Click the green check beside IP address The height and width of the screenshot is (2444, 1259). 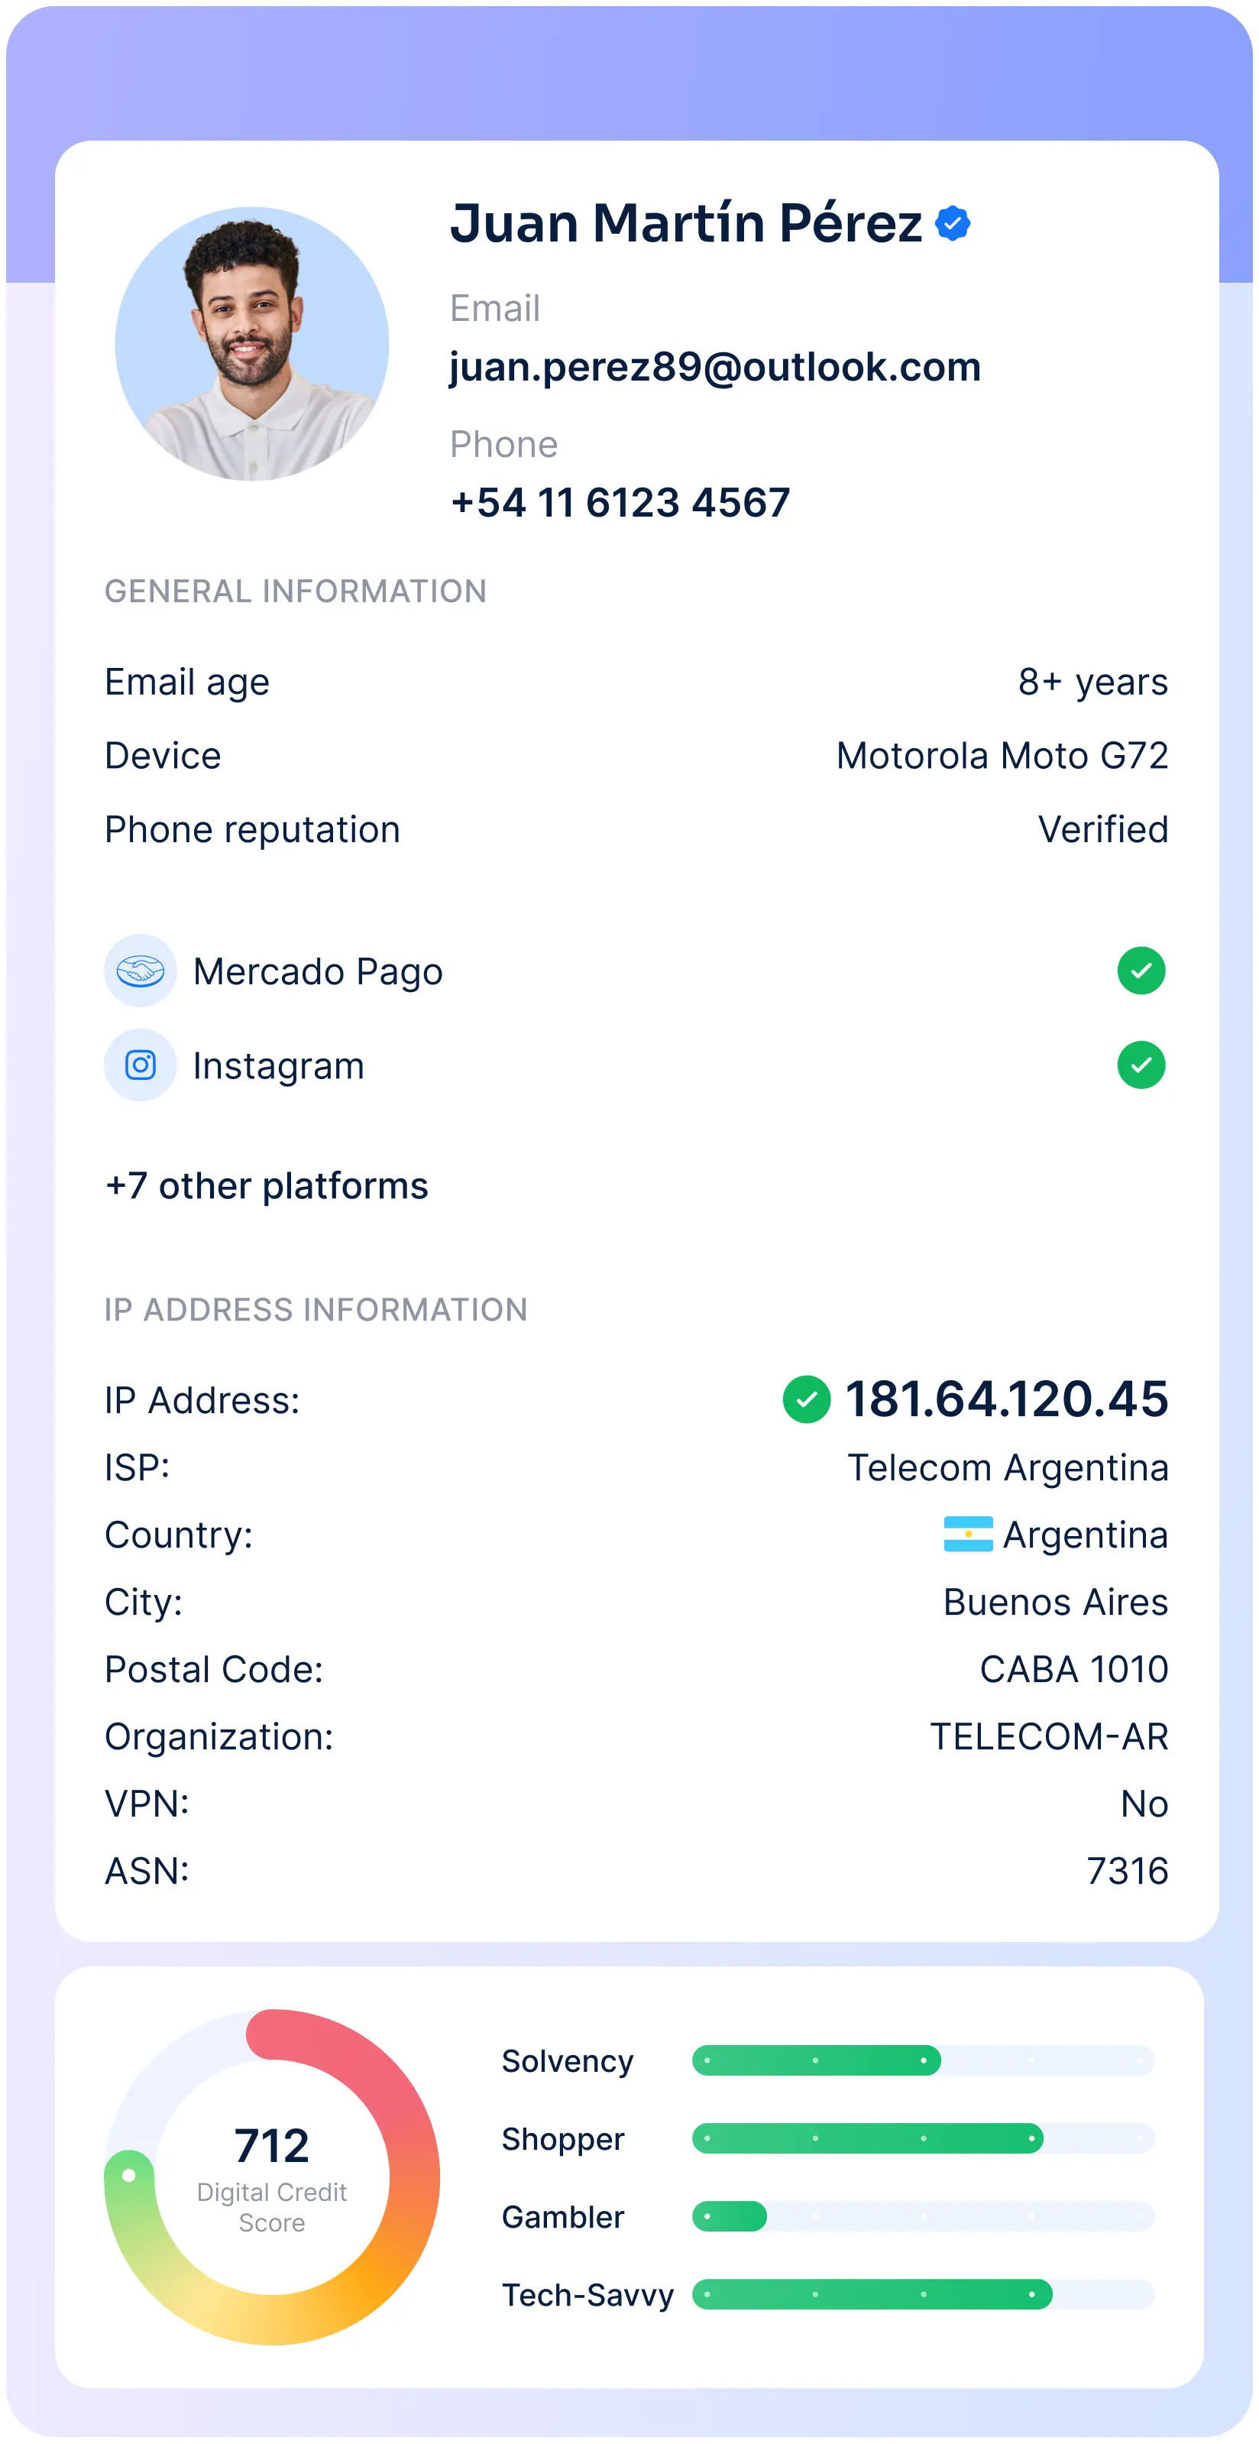[807, 1399]
